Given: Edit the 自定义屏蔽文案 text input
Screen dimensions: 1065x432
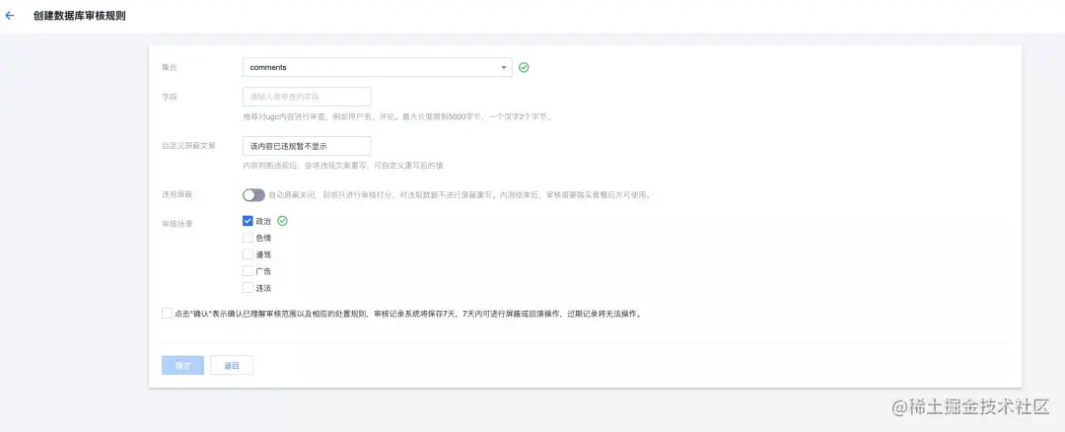Looking at the screenshot, I should point(307,146).
